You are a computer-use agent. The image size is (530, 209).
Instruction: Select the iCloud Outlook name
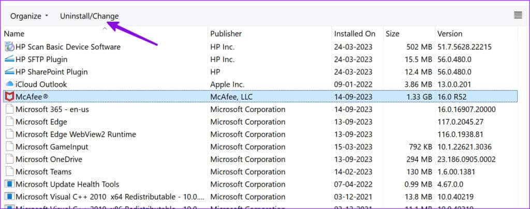(41, 84)
